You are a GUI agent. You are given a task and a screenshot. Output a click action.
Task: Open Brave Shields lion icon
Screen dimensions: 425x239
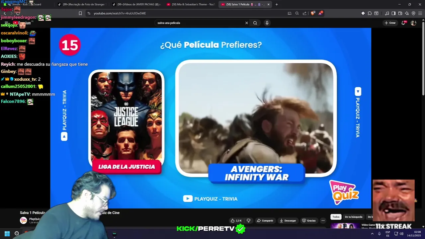pyautogui.click(x=313, y=13)
